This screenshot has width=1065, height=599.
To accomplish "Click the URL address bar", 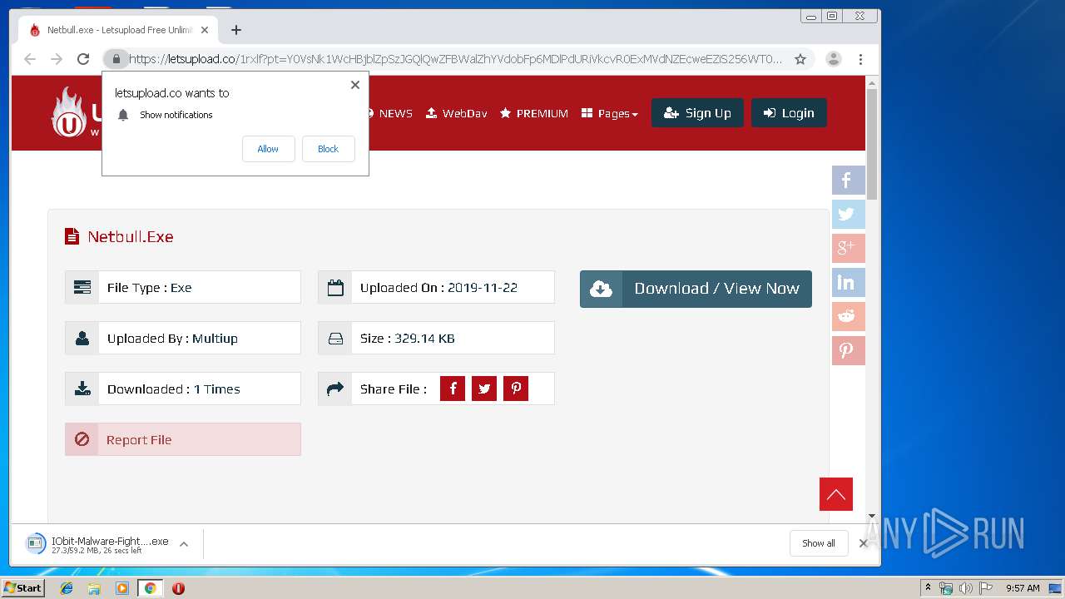I will tap(454, 59).
